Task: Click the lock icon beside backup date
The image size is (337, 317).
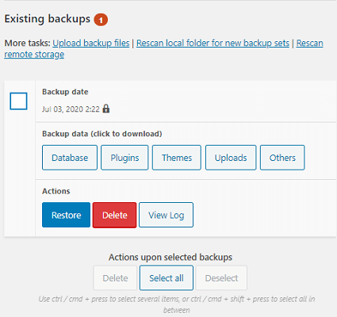Action: tap(106, 109)
